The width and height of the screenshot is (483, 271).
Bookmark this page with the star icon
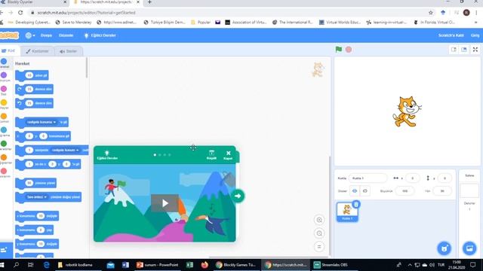click(431, 13)
